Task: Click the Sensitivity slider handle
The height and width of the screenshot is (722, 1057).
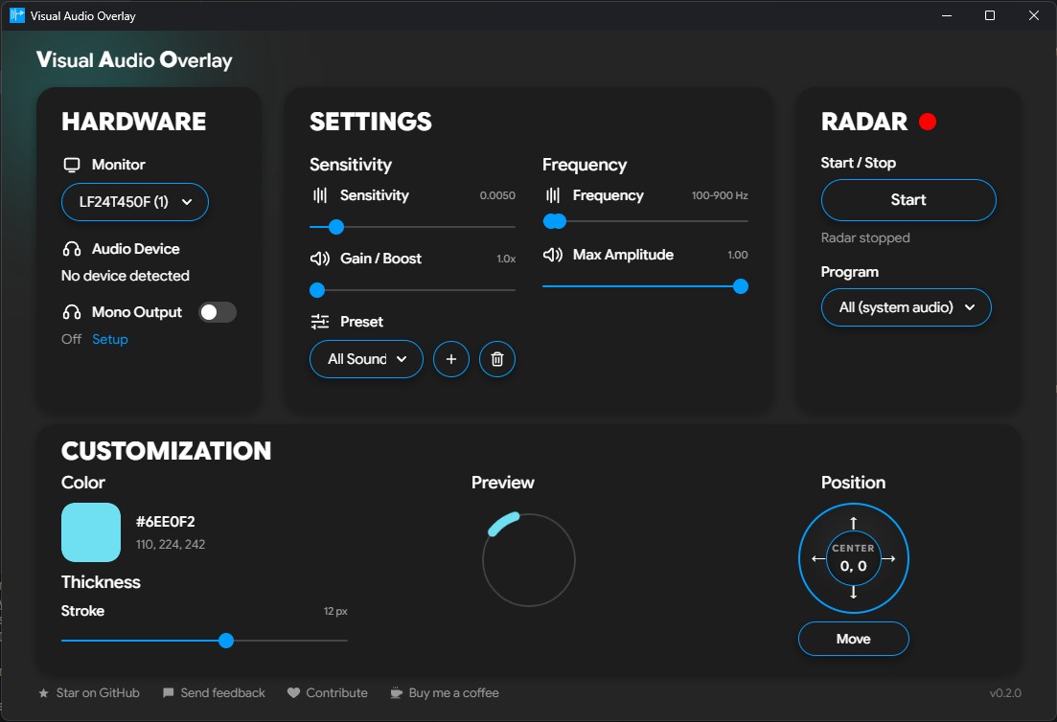Action: coord(335,227)
